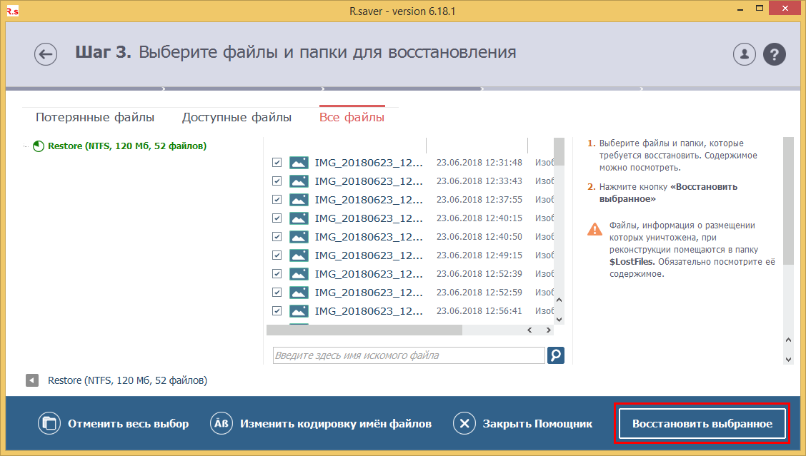Click the date text 23.06.2018 12:31:48
806x456 pixels.
pyautogui.click(x=479, y=163)
